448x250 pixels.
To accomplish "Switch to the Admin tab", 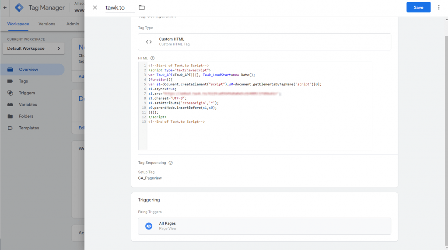I will (x=73, y=24).
